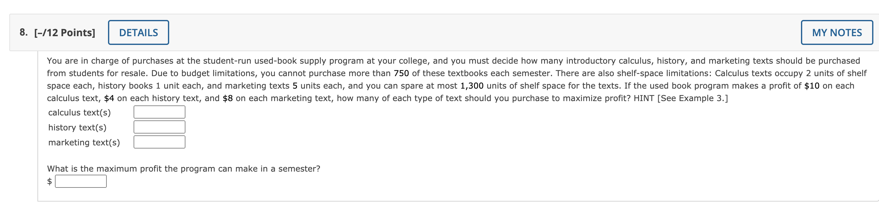The height and width of the screenshot is (214, 879).
Task: Click the question number 8 label
Action: coord(23,32)
